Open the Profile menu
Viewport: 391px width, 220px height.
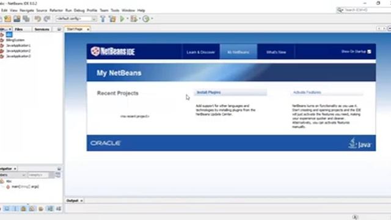coord(92,10)
